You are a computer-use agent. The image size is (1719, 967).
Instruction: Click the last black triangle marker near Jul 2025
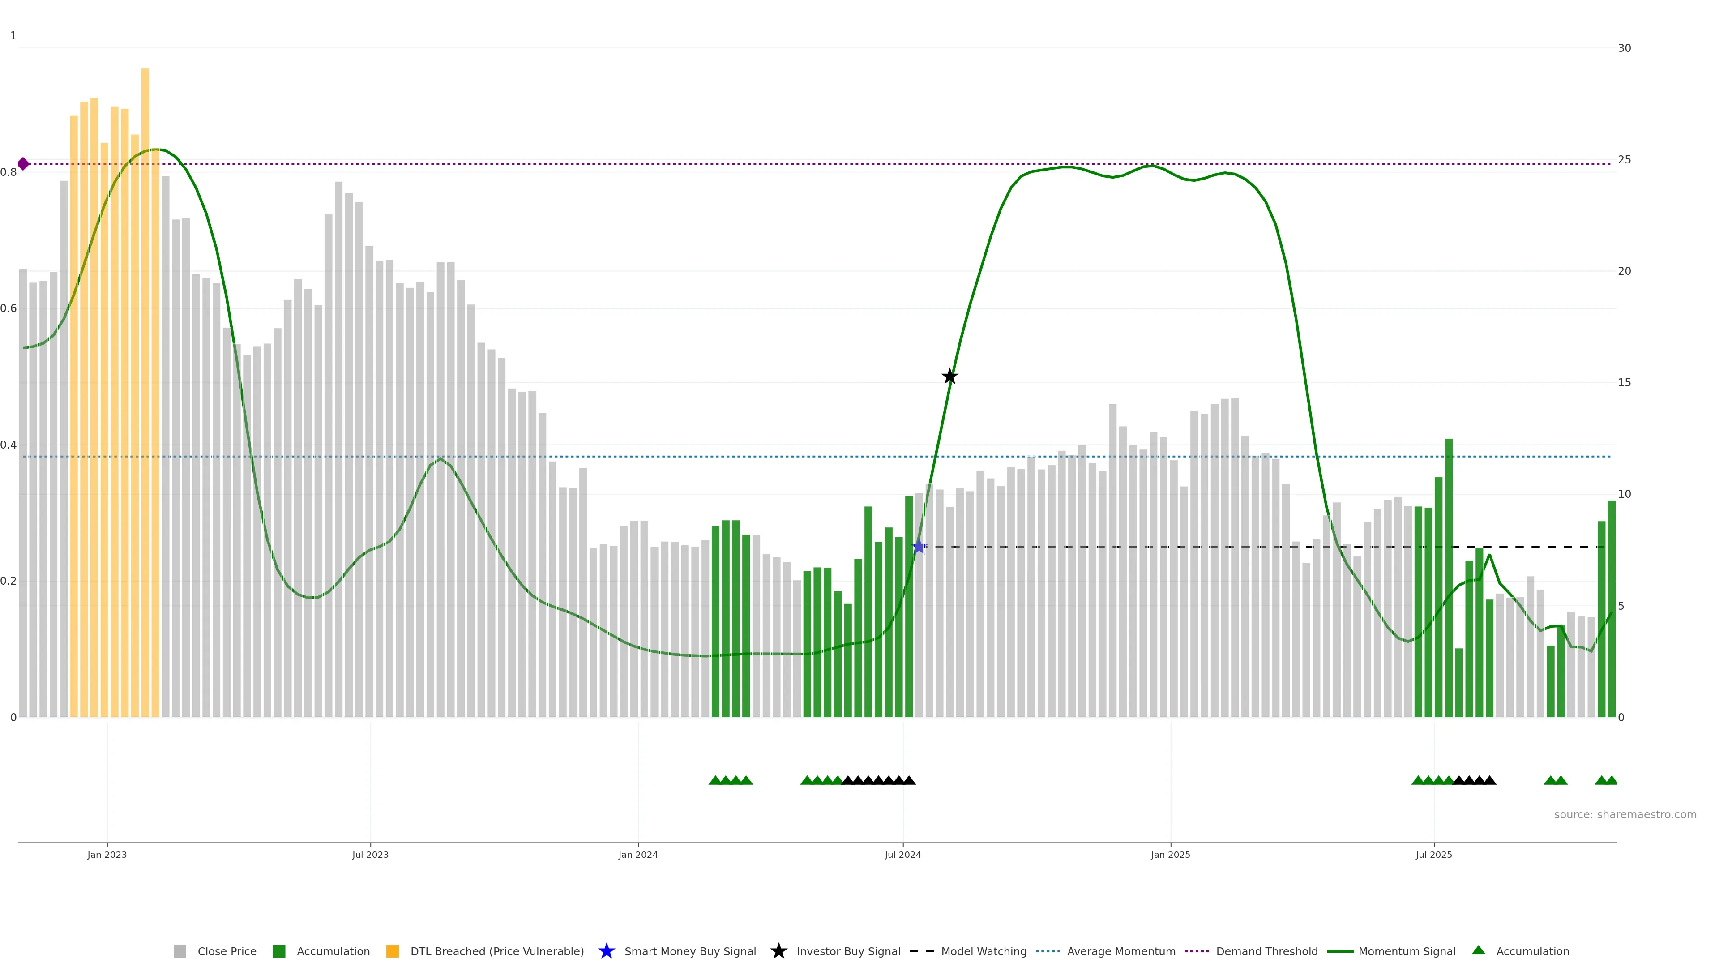1489,780
